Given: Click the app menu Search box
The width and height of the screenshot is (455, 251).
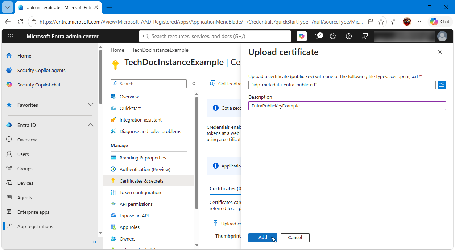Looking at the screenshot, I should click(x=149, y=84).
